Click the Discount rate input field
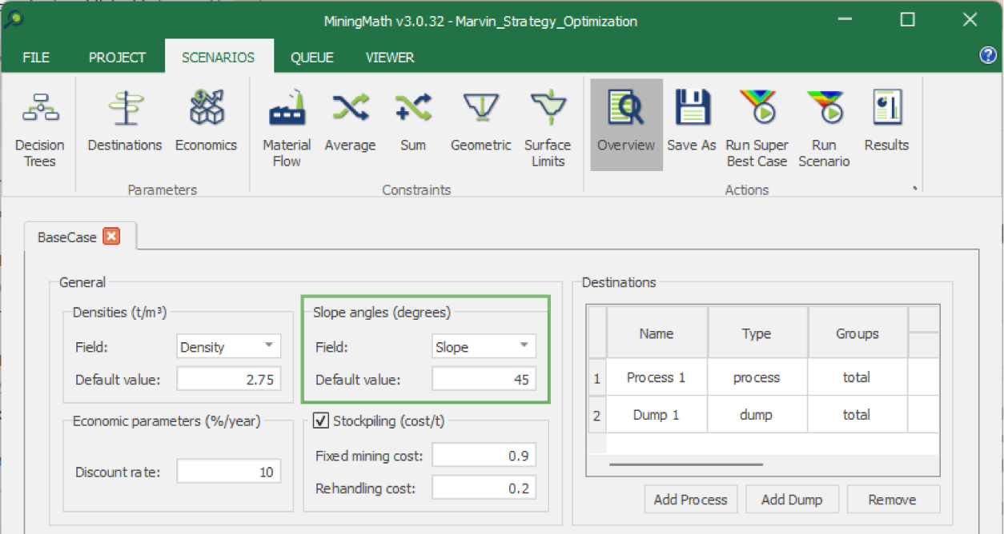This screenshot has height=534, width=1004. (x=228, y=472)
